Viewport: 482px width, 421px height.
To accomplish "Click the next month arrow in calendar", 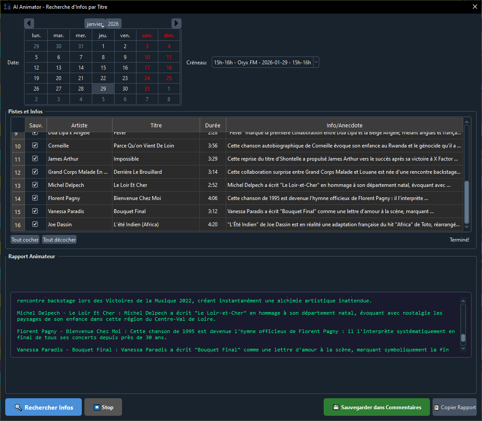I will 176,24.
